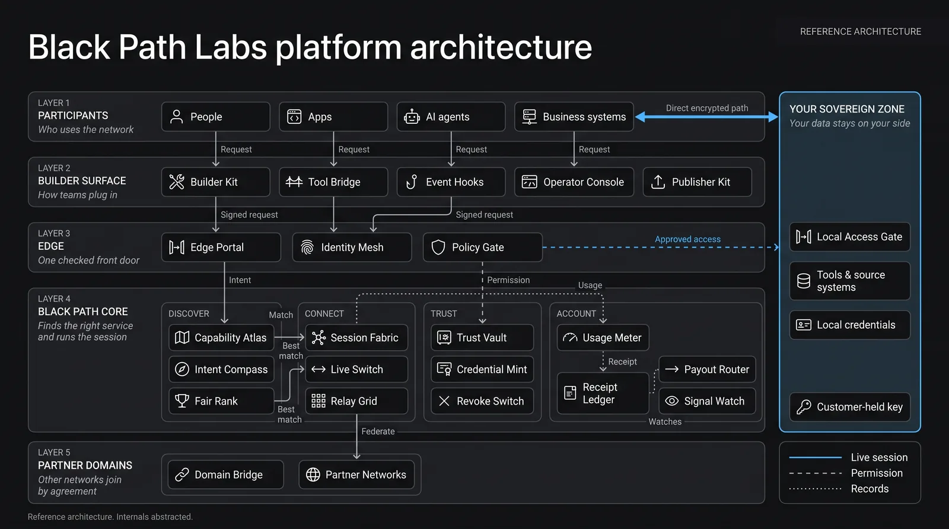
Task: Click the Fair Rank trophy icon
Action: coord(182,401)
